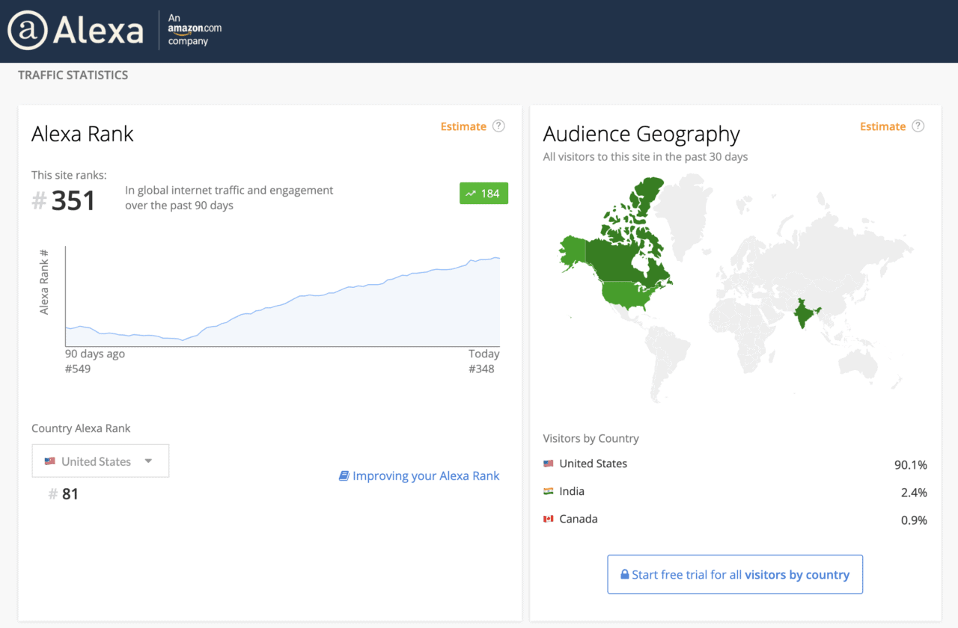The image size is (958, 628).
Task: Click the book icon beside Improving your Alexa Rank
Action: click(x=344, y=476)
